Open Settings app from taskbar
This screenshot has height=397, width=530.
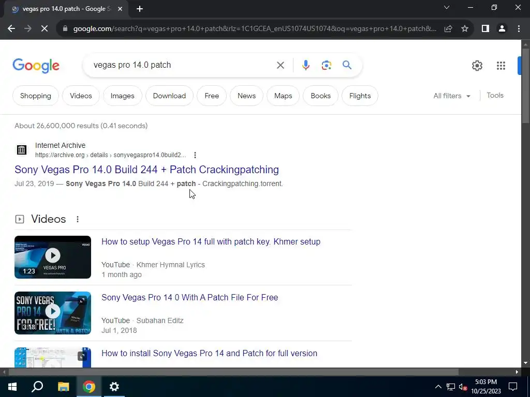[x=114, y=387]
